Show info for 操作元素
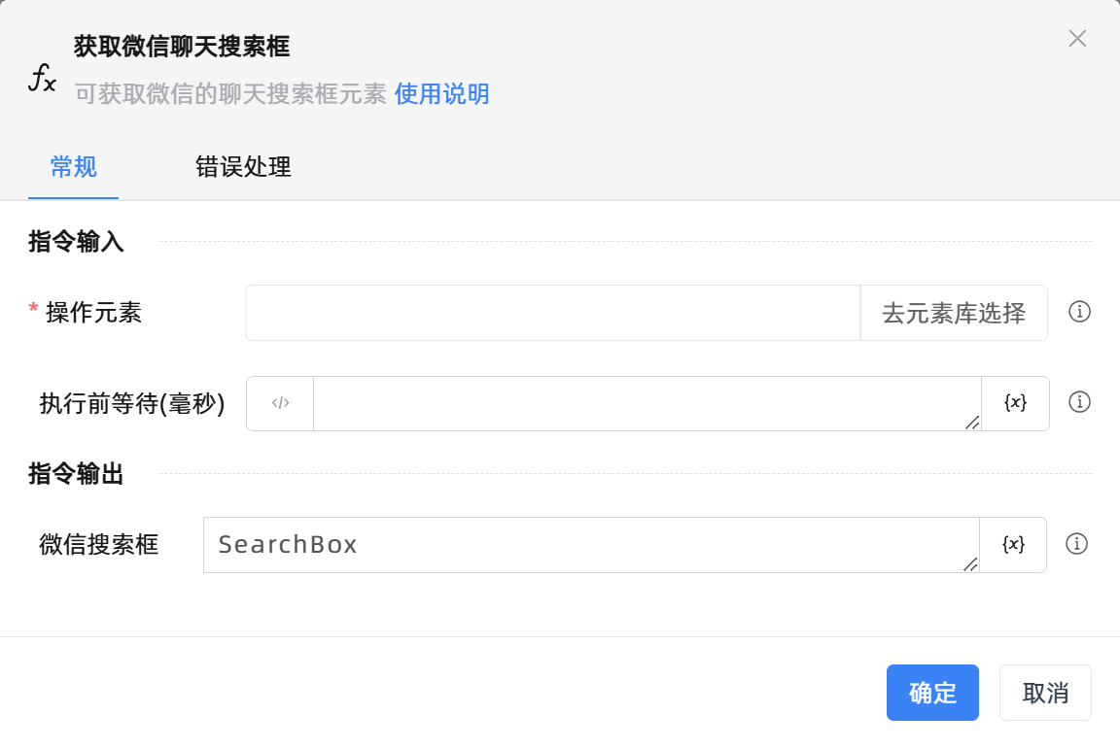The height and width of the screenshot is (748, 1120). 1079,312
